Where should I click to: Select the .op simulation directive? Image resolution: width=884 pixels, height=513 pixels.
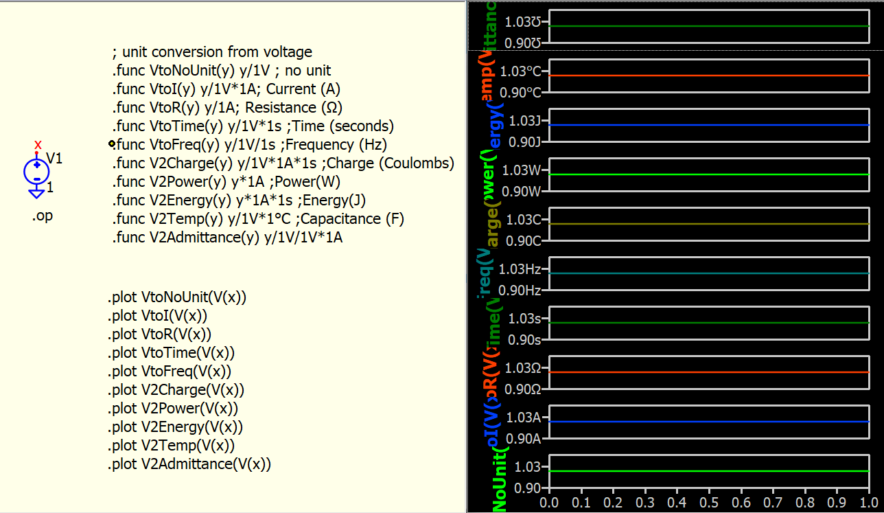[x=42, y=216]
